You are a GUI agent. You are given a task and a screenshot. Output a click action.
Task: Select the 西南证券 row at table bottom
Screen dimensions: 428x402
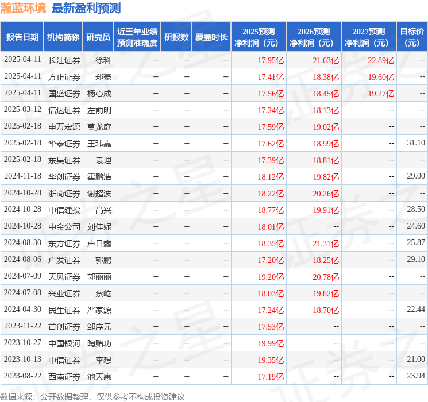tap(64, 377)
